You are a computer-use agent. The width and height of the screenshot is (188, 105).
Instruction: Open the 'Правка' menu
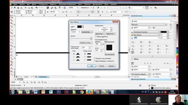pos(22,4)
